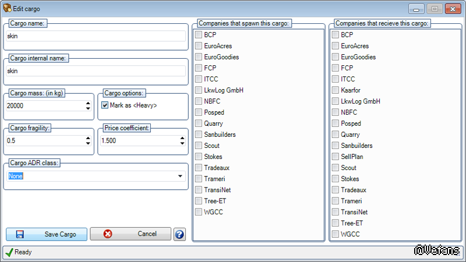Tick SellPlan in receiving companies list
This screenshot has height=262, width=466.
point(336,157)
